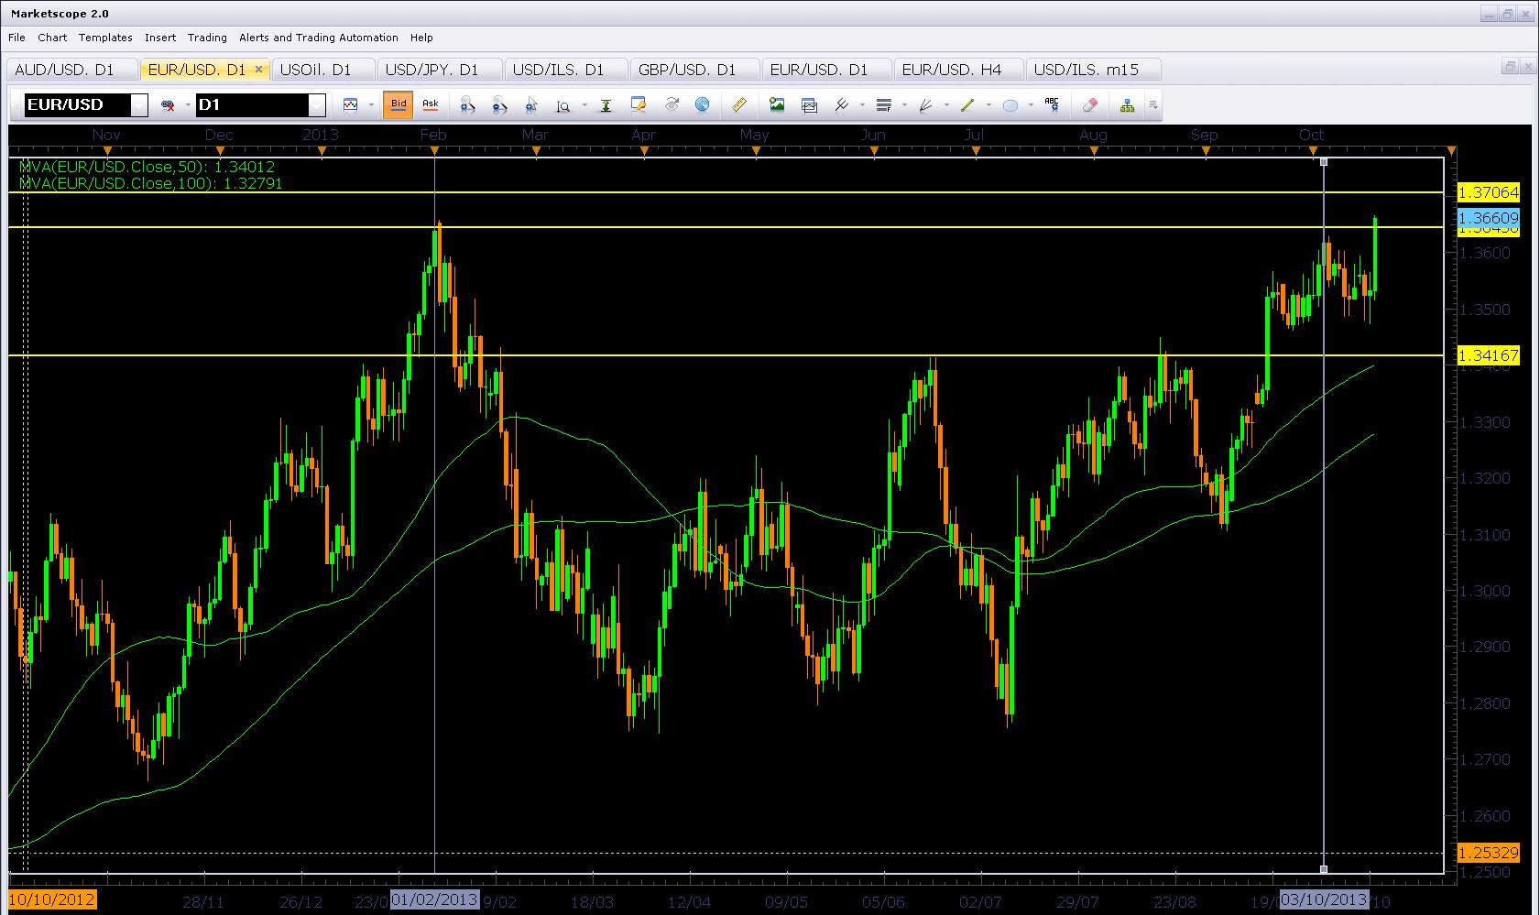This screenshot has height=915, width=1540.
Task: Add a text label with ABC tool
Action: tap(1052, 105)
